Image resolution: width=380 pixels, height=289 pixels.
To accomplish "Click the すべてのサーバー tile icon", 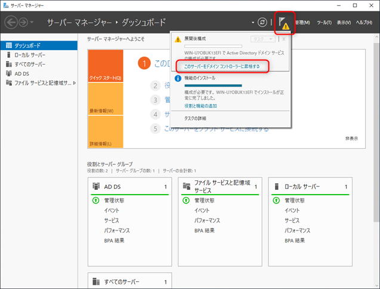I will click(x=96, y=282).
